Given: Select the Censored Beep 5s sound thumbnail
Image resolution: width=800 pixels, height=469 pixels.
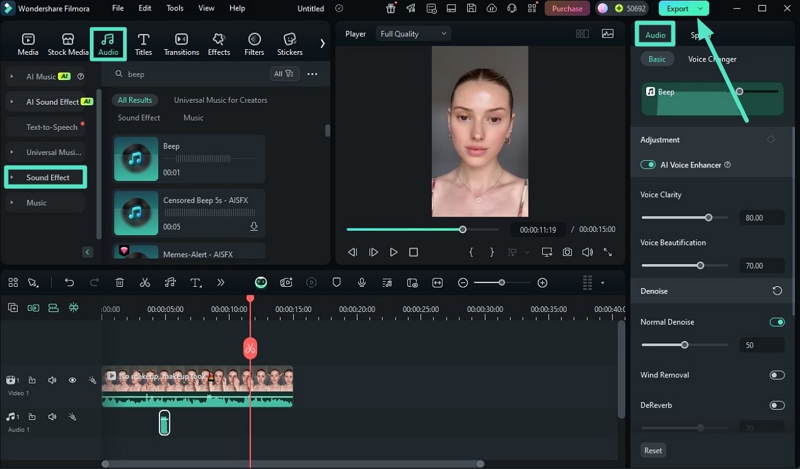Looking at the screenshot, I should (136, 213).
